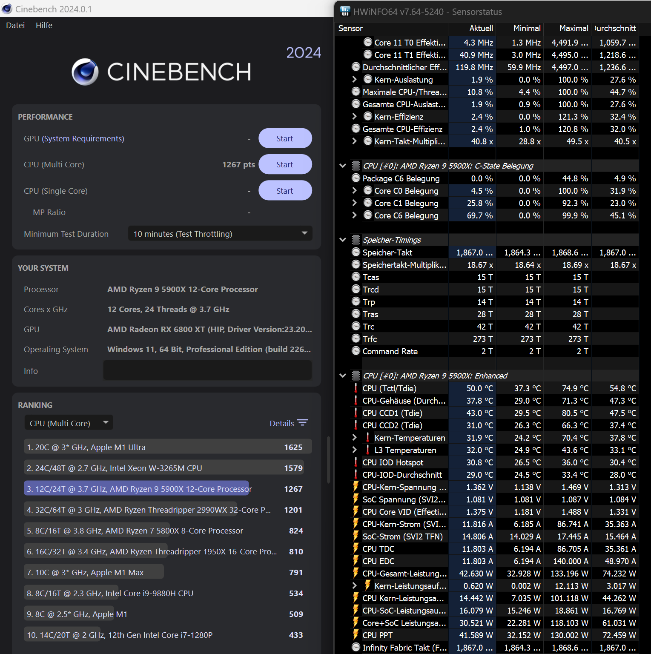Viewport: 651px width, 654px height.
Task: Collapse the Speicher-Timings group
Action: pos(343,240)
